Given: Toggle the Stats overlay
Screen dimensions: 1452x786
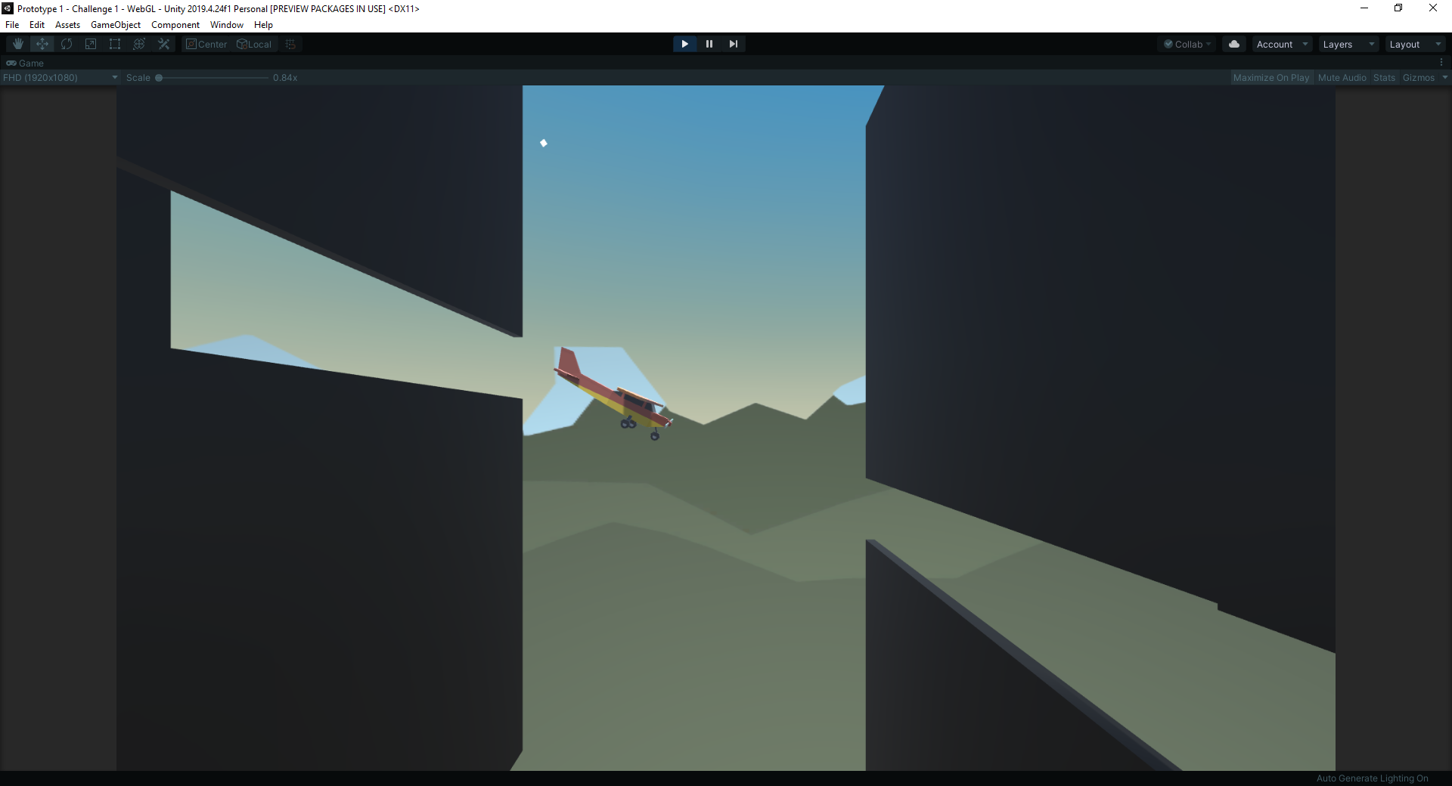Looking at the screenshot, I should click(x=1384, y=77).
